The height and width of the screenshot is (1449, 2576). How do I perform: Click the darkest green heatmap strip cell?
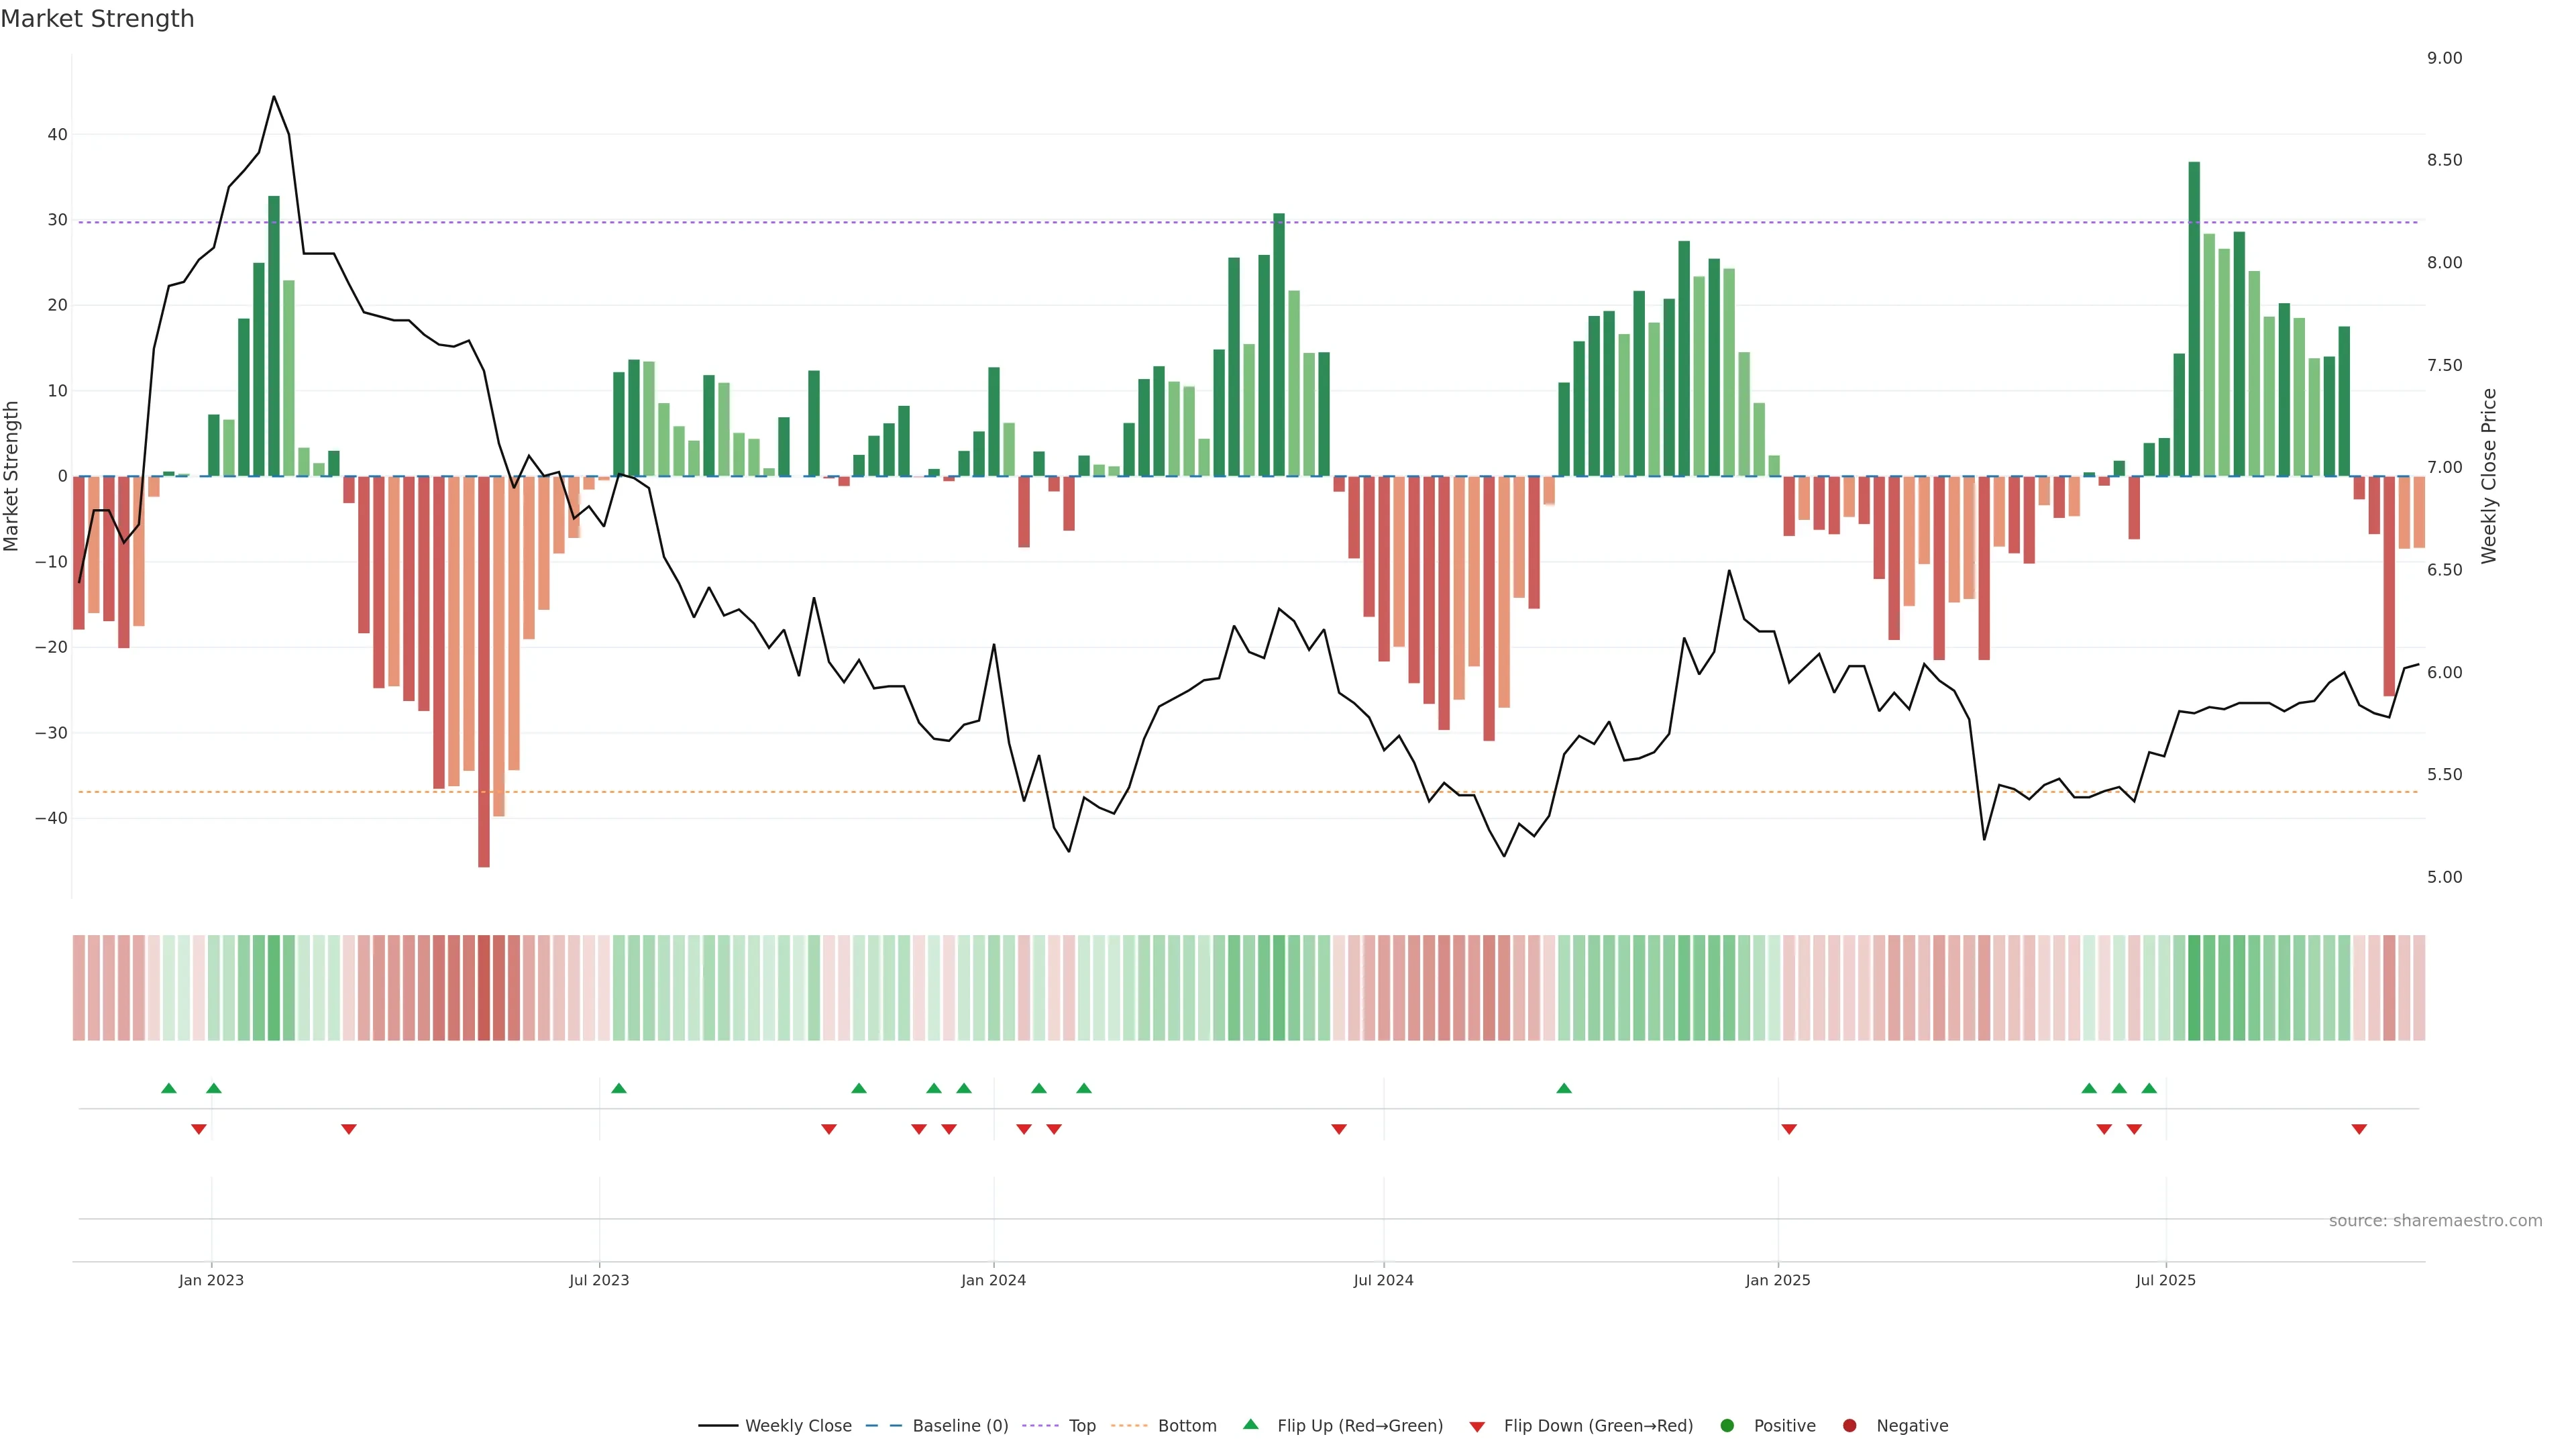(2194, 988)
